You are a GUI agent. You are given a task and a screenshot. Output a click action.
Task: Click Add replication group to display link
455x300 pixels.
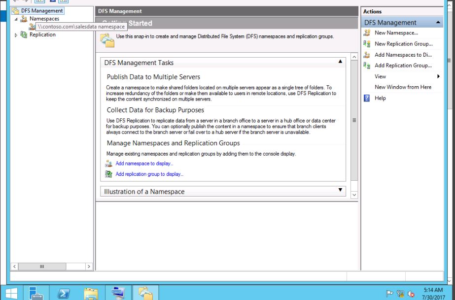point(149,174)
